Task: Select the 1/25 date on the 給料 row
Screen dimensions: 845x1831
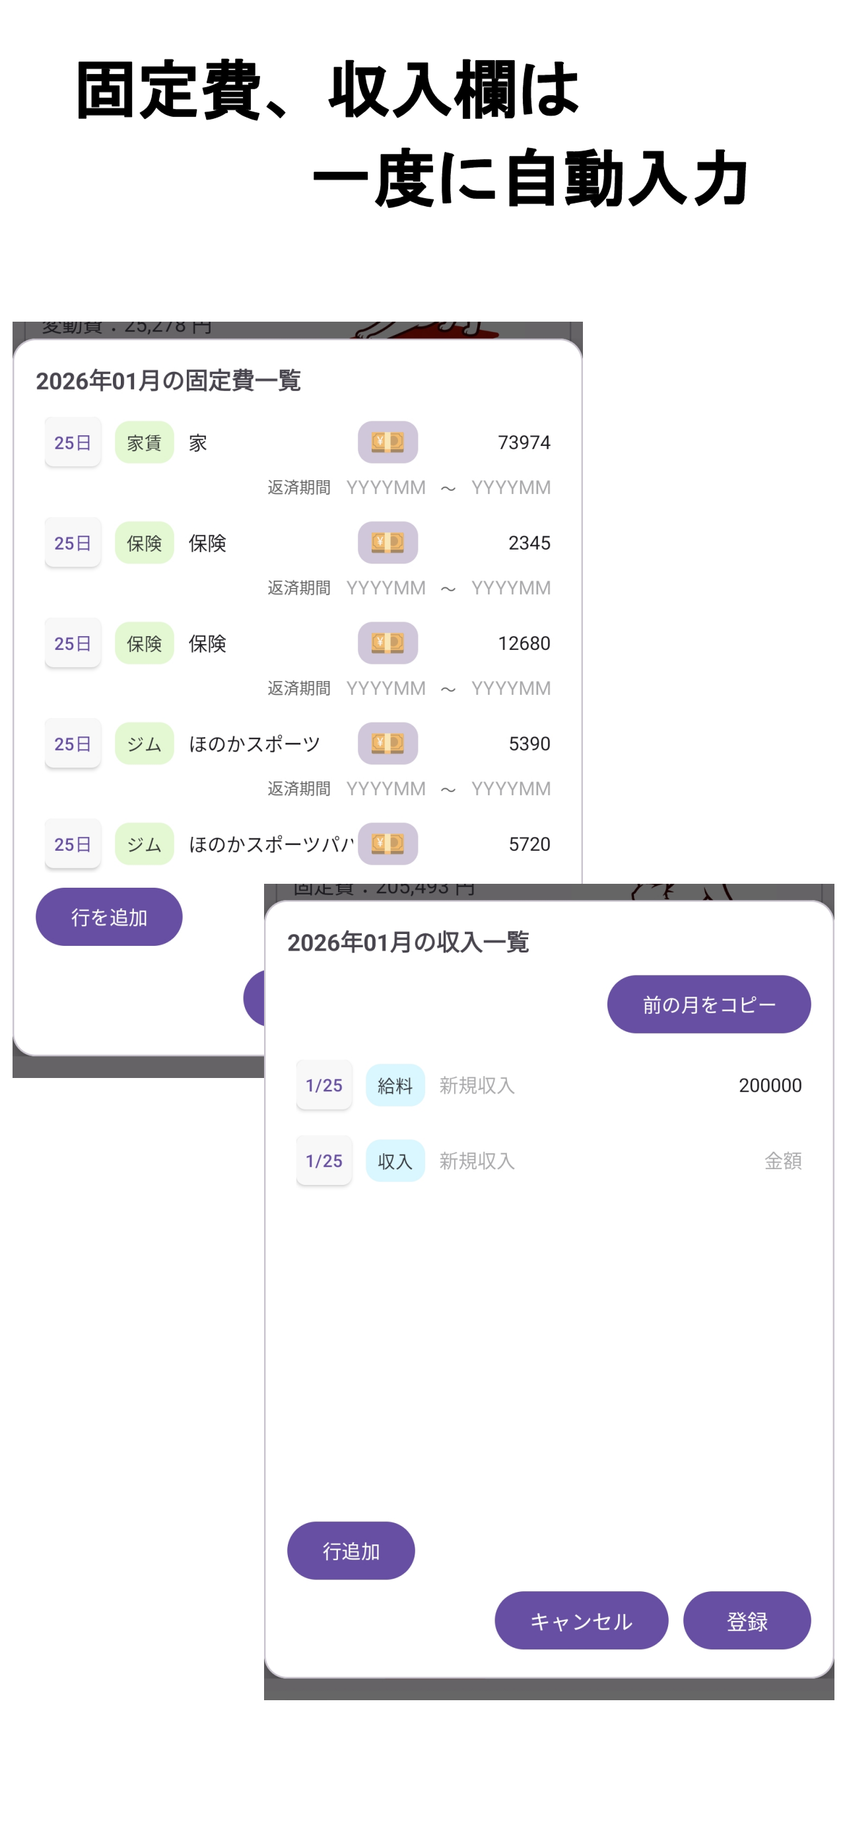Action: coord(324,1085)
